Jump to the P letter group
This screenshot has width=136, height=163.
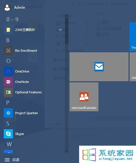pyautogui.click(x=8, y=103)
